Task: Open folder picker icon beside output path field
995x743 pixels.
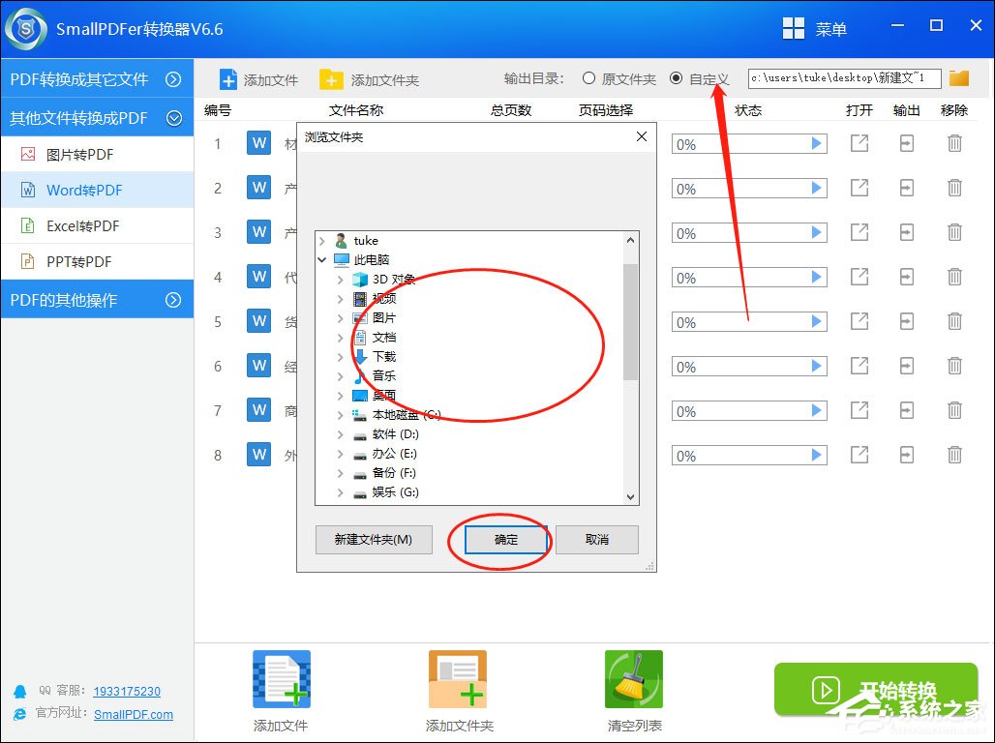Action: pyautogui.click(x=958, y=78)
